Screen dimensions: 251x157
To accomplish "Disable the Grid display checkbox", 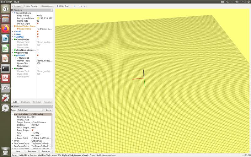I will coord(38,31).
